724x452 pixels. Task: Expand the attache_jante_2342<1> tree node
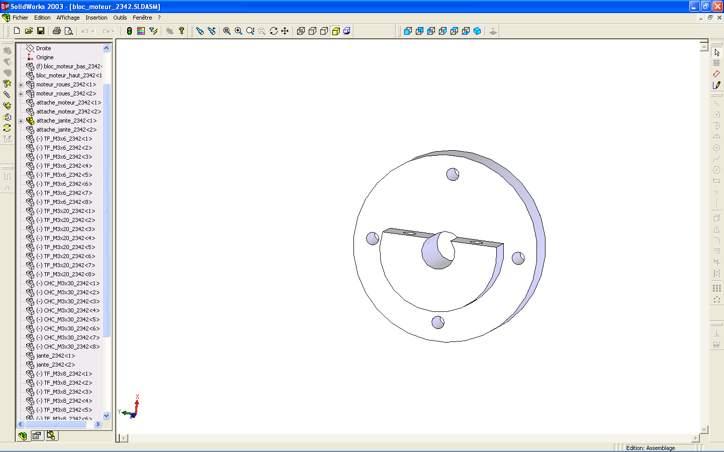(21, 121)
